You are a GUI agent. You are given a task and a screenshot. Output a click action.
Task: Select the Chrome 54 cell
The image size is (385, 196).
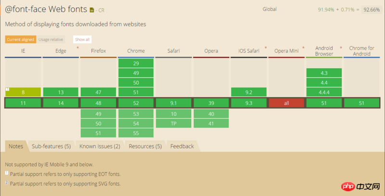click(x=136, y=124)
